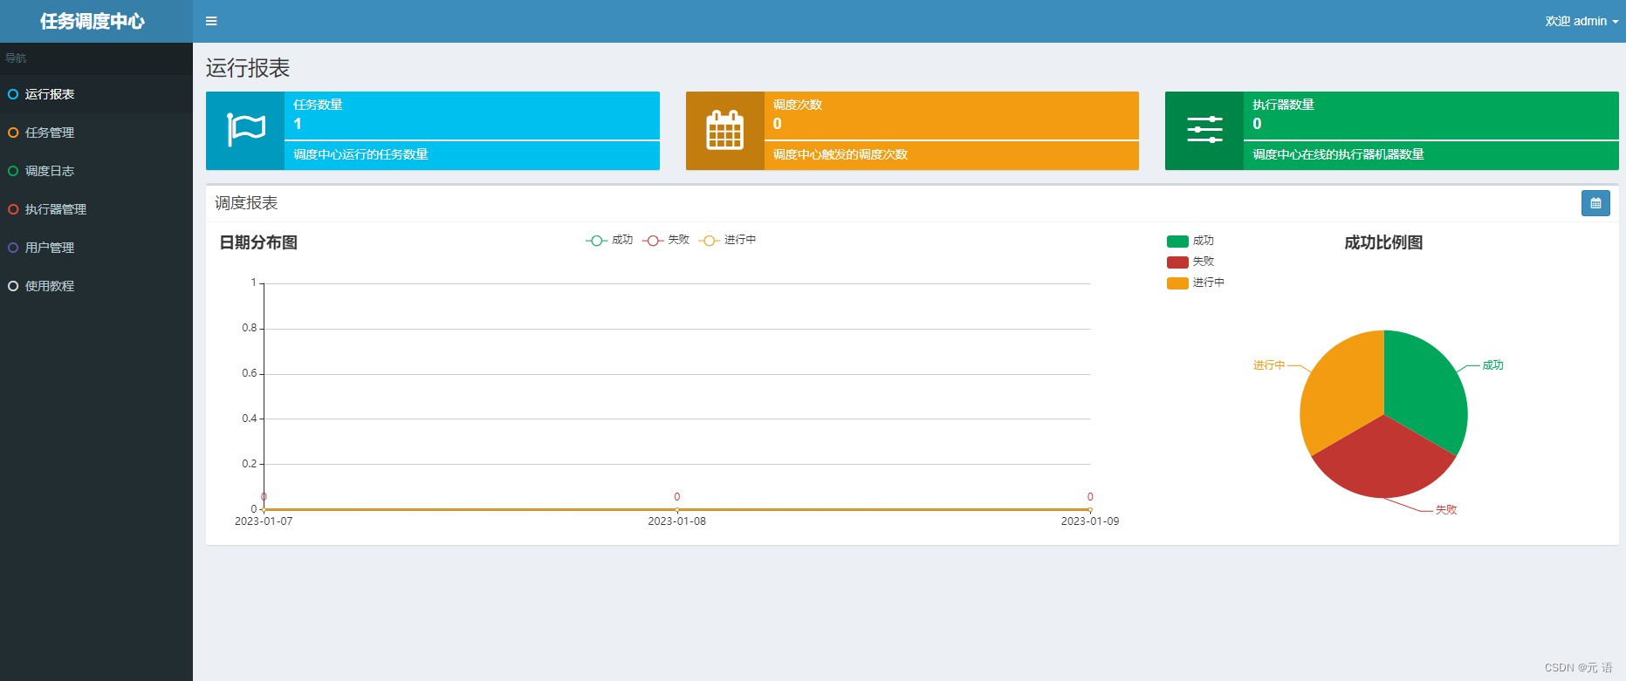This screenshot has height=681, width=1626.
Task: Click the 成功比例图 chart title
Action: point(1383,242)
